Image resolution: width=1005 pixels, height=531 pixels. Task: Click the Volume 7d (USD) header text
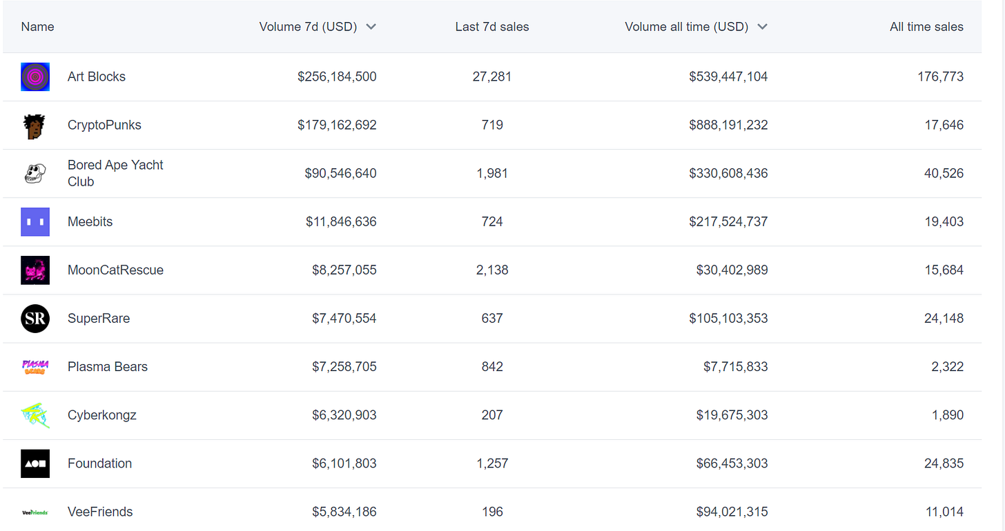[308, 27]
